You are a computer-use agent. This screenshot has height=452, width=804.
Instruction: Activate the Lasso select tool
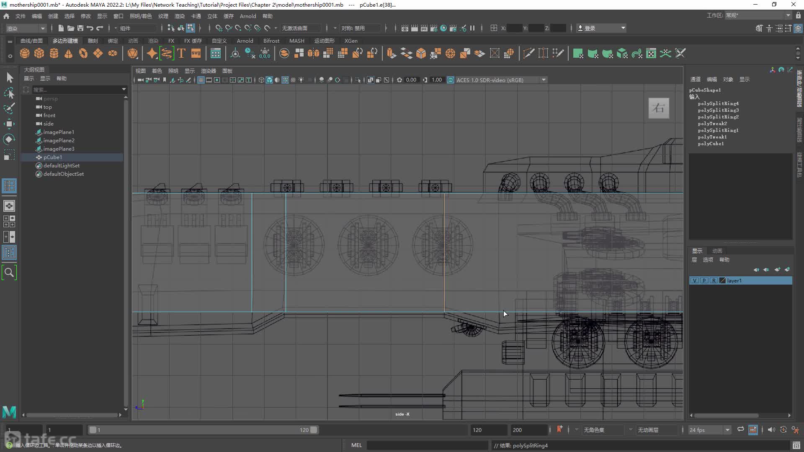[9, 93]
